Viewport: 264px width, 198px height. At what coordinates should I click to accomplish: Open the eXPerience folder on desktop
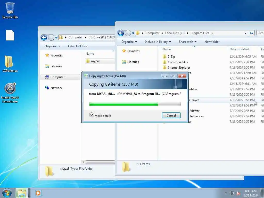point(10,64)
